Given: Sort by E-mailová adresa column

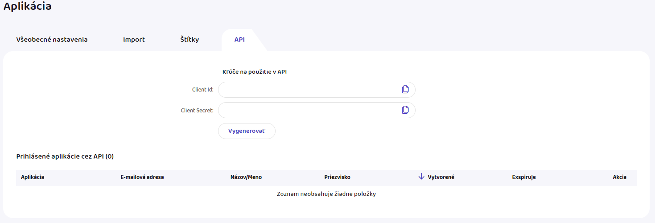Looking at the screenshot, I should click(142, 177).
